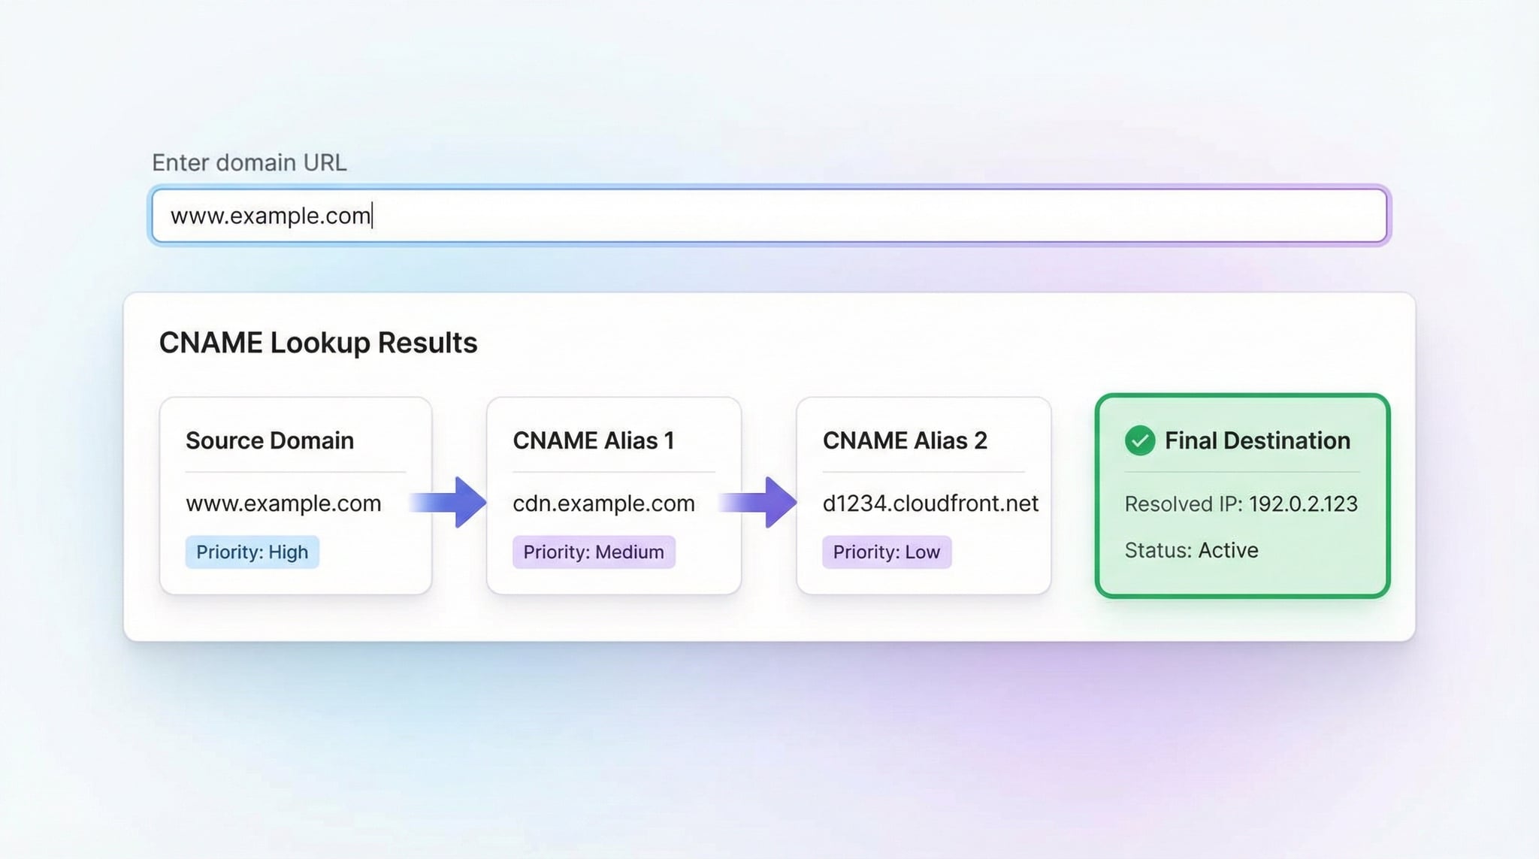This screenshot has width=1539, height=859.
Task: Select the Priority: High badge
Action: (252, 552)
